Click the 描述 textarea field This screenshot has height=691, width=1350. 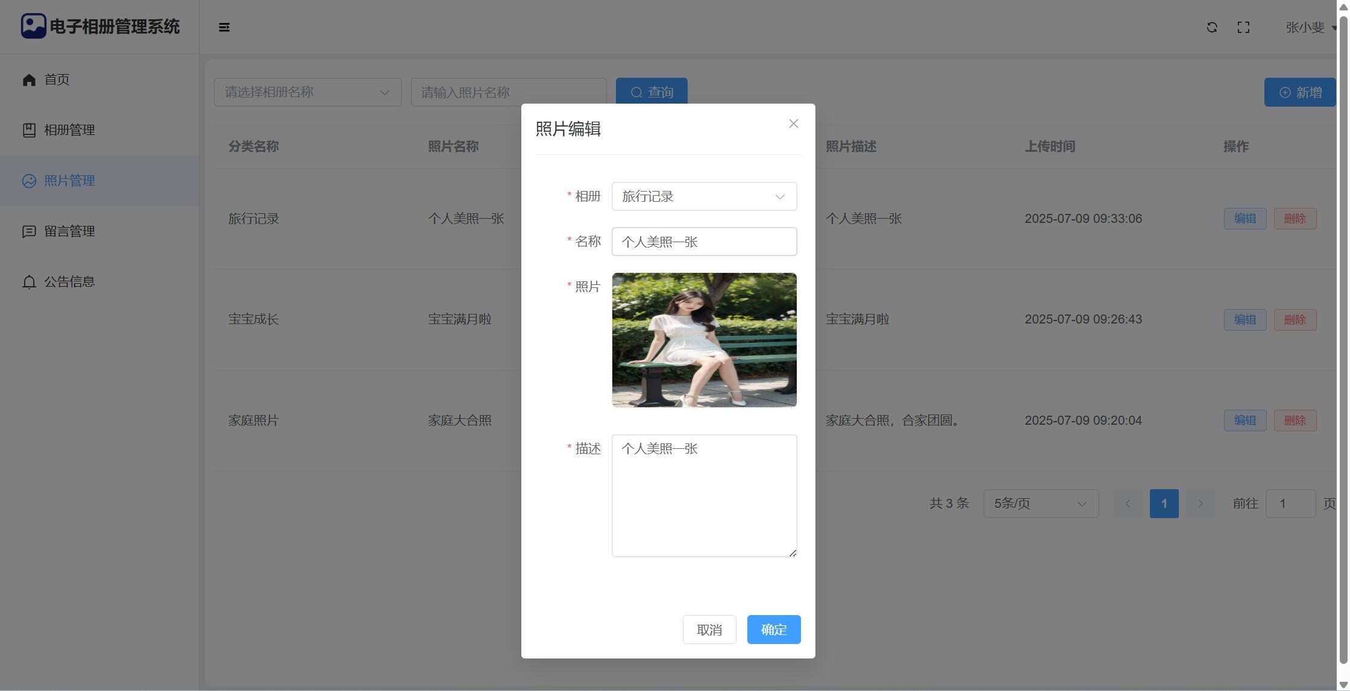point(704,495)
